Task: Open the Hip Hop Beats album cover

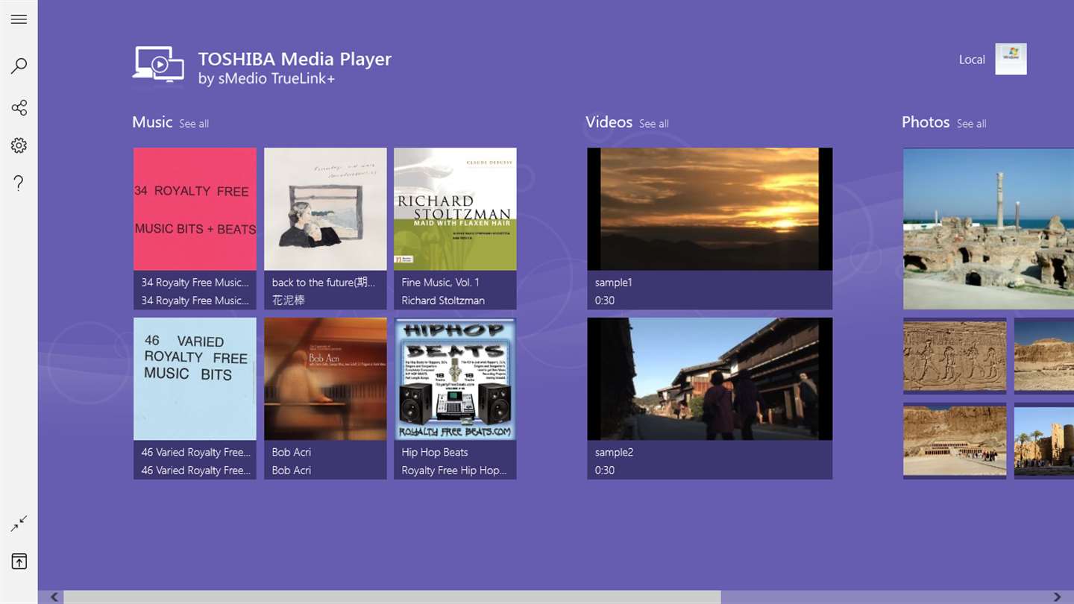Action: point(455,379)
